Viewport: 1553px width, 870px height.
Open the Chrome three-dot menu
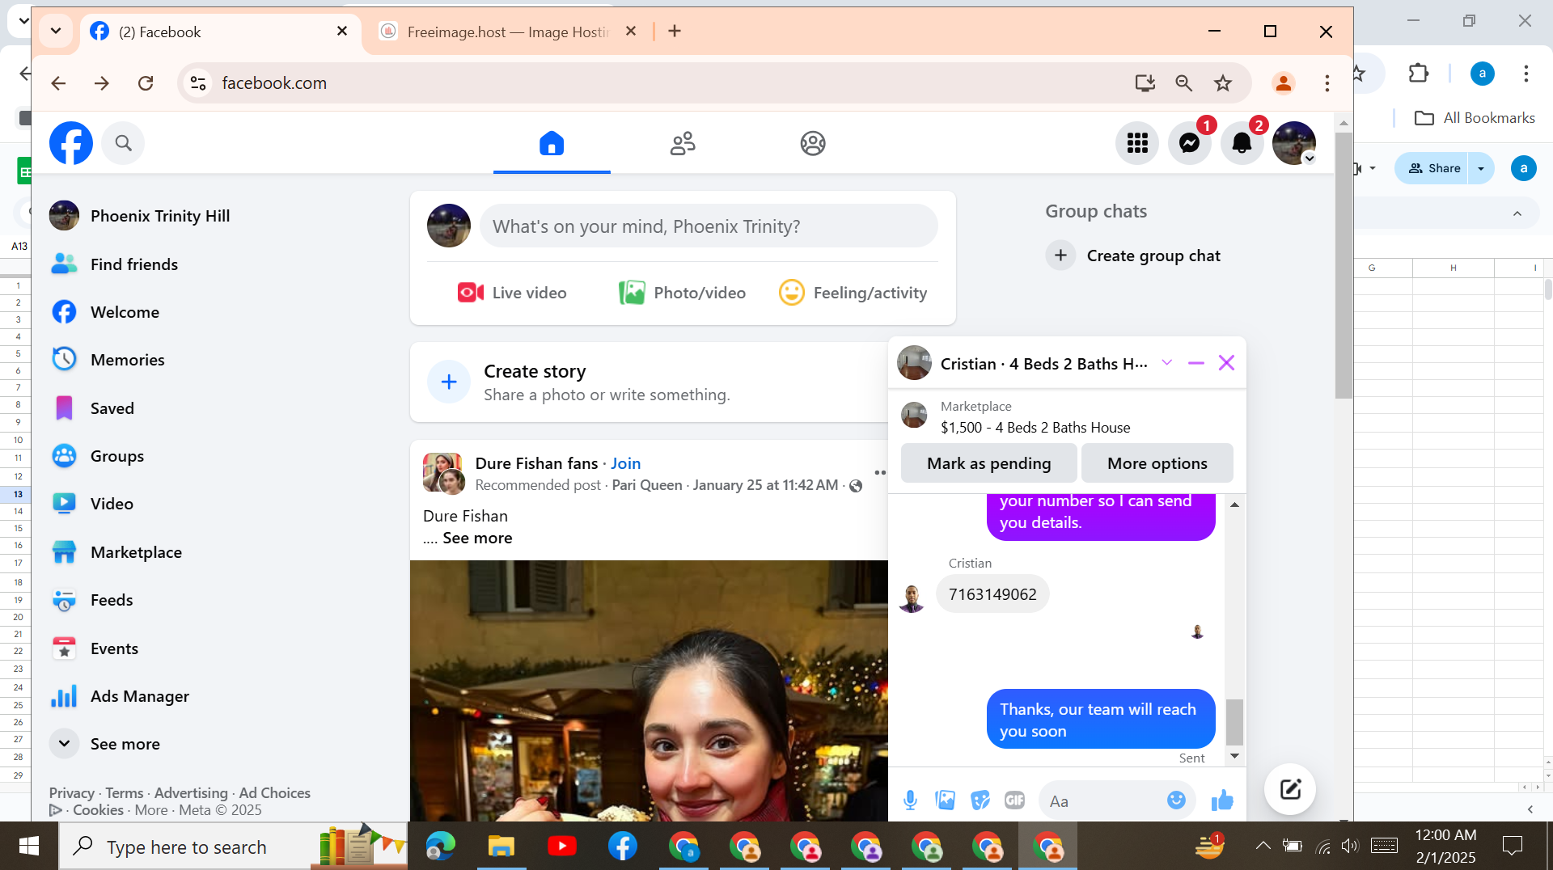[1327, 82]
